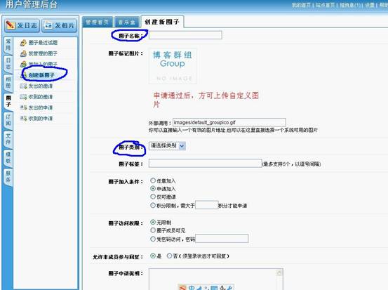Select the 任意加入 radio option
This screenshot has width=388, height=290.
point(153,180)
